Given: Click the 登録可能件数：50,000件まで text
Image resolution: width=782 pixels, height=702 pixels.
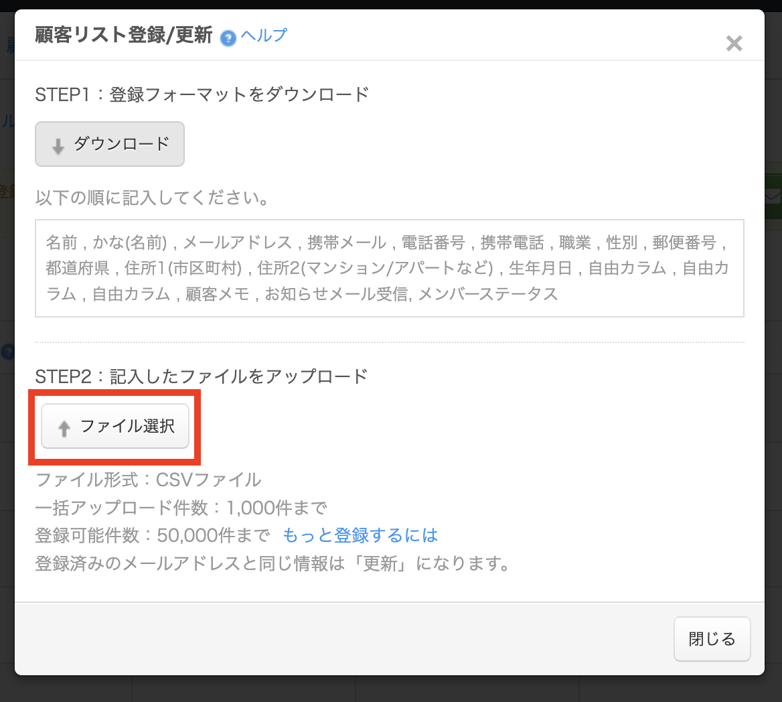Looking at the screenshot, I should pyautogui.click(x=153, y=535).
